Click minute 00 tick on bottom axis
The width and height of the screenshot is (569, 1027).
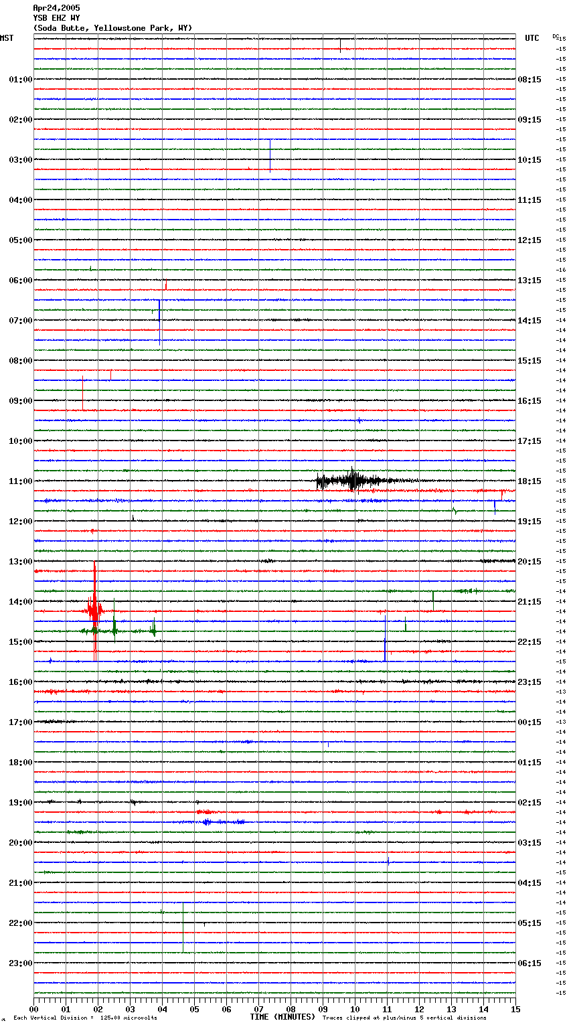tap(34, 1009)
